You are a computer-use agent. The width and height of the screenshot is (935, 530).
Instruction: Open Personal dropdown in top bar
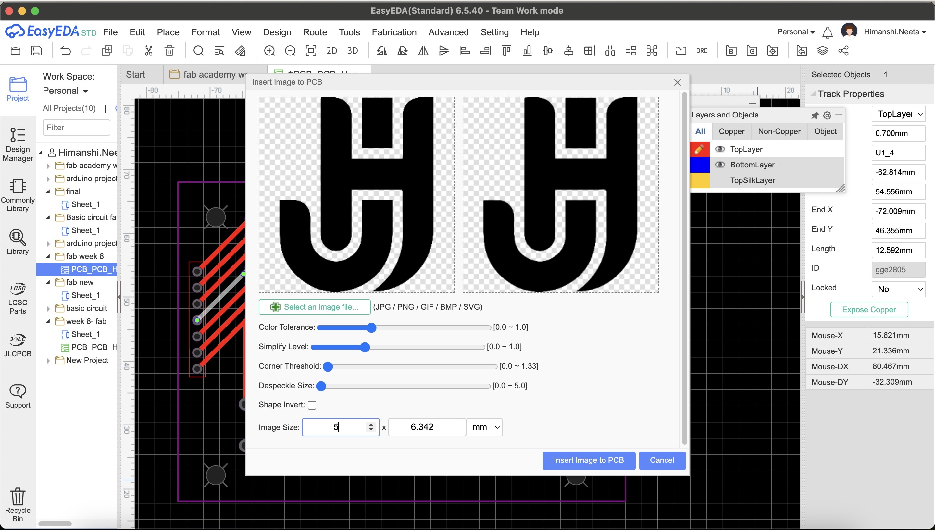(x=796, y=32)
